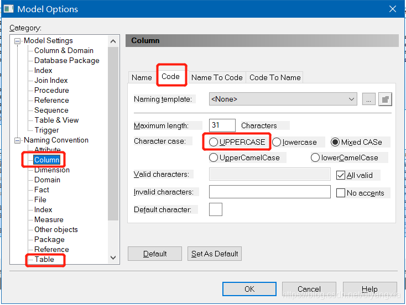Image resolution: width=406 pixels, height=305 pixels.
Task: Click the Default button
Action: coord(155,254)
